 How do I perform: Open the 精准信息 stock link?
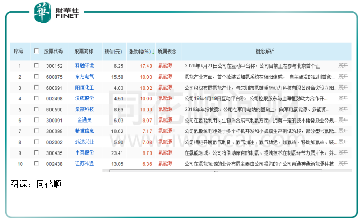(x=85, y=131)
